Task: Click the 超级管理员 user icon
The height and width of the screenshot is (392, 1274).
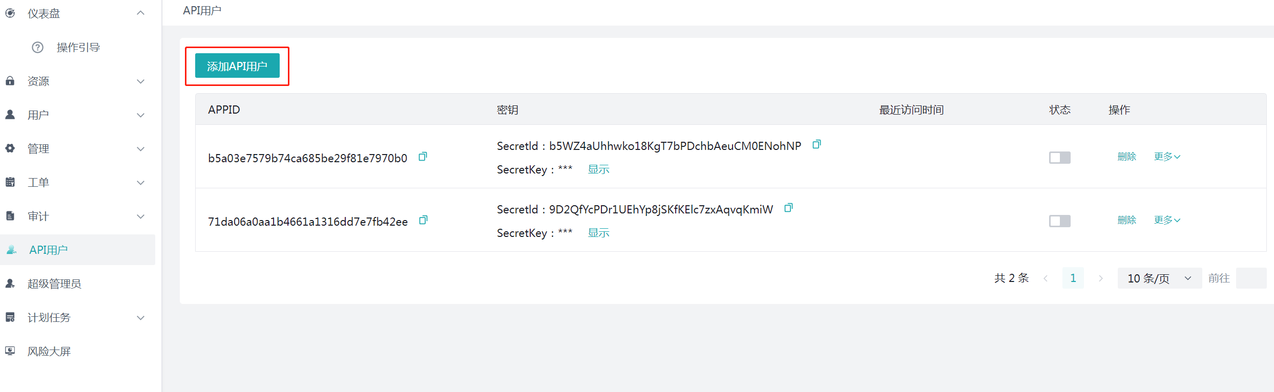Action: tap(10, 284)
